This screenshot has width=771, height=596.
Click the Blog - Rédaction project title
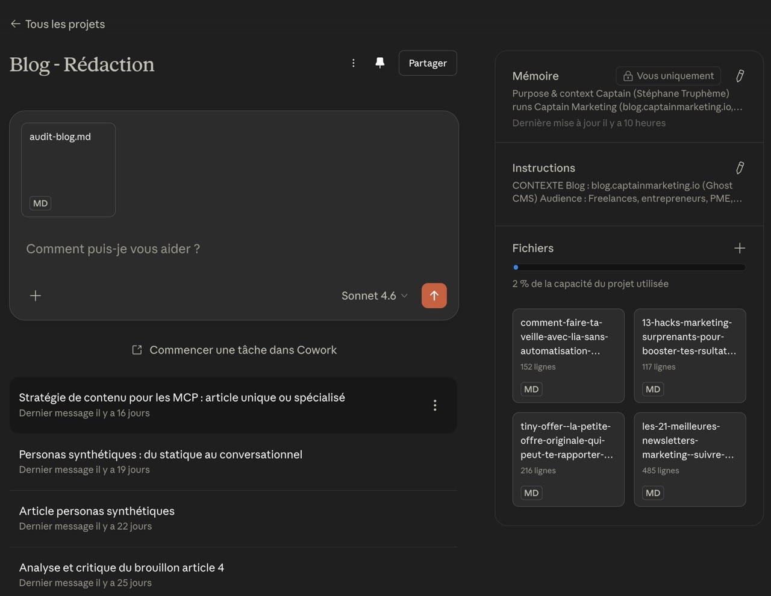click(x=82, y=64)
